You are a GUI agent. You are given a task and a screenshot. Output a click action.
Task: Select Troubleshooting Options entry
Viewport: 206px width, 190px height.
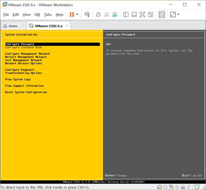pos(24,73)
